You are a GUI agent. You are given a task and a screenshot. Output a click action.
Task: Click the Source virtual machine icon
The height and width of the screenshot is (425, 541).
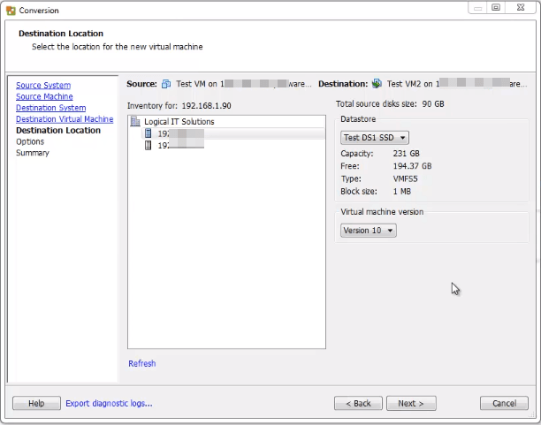[166, 84]
